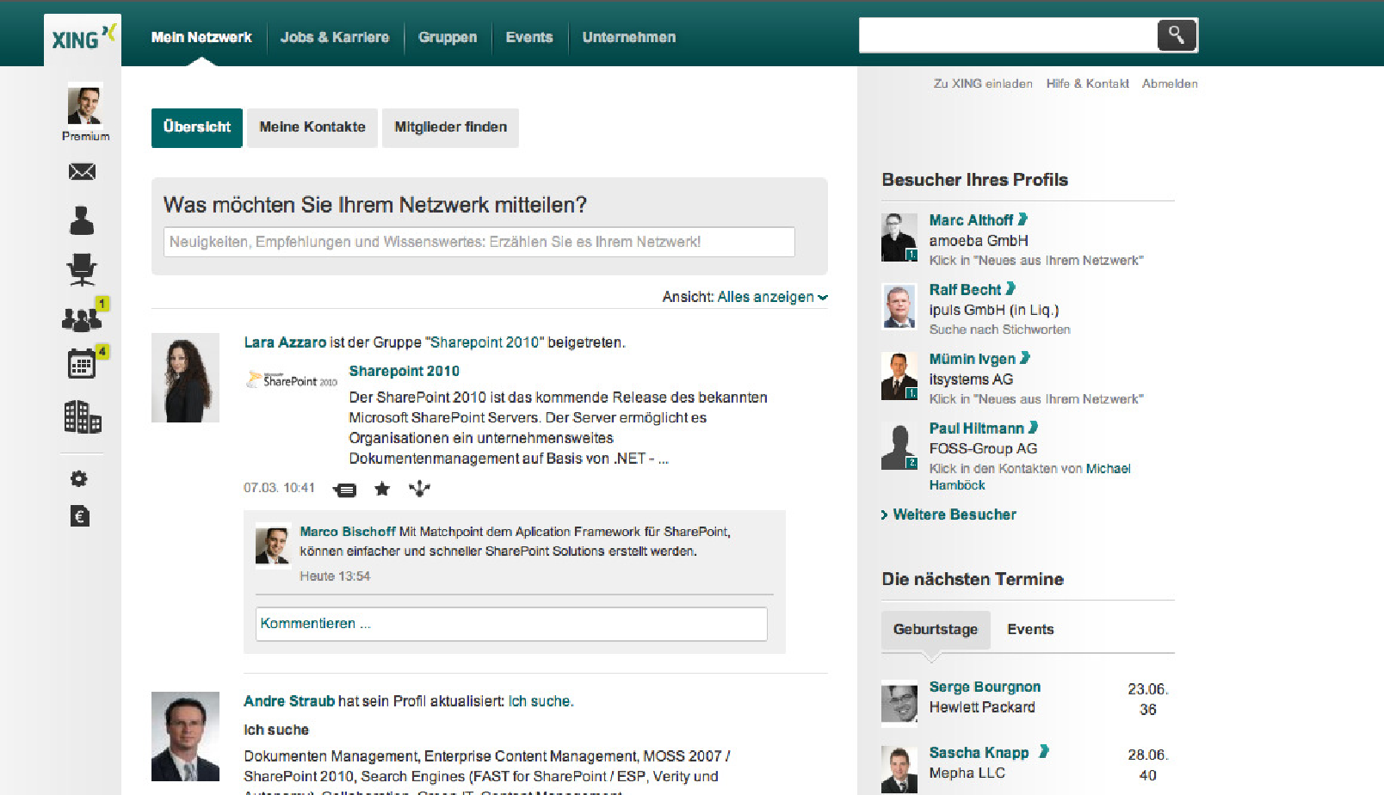Open 'Jobs & Karriere' in top navigation
The height and width of the screenshot is (795, 1384).
[335, 37]
